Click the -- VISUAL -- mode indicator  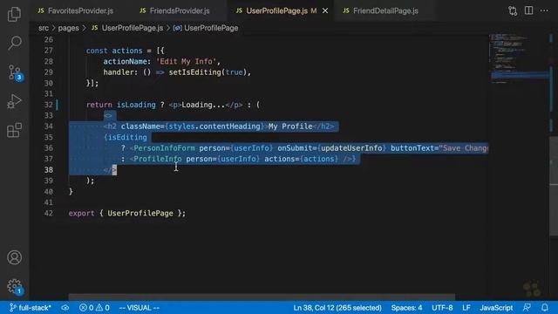(139, 308)
